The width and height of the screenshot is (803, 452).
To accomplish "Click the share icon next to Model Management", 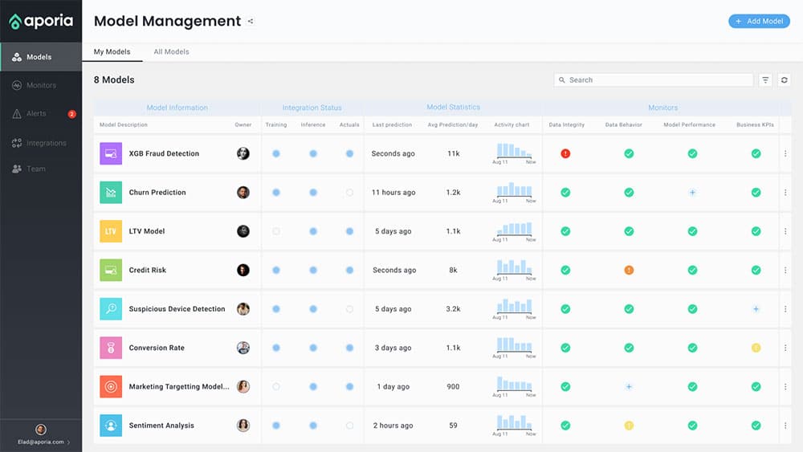I will [x=251, y=22].
